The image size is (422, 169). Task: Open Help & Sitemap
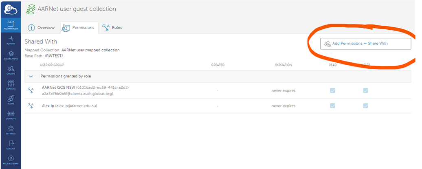(11, 160)
